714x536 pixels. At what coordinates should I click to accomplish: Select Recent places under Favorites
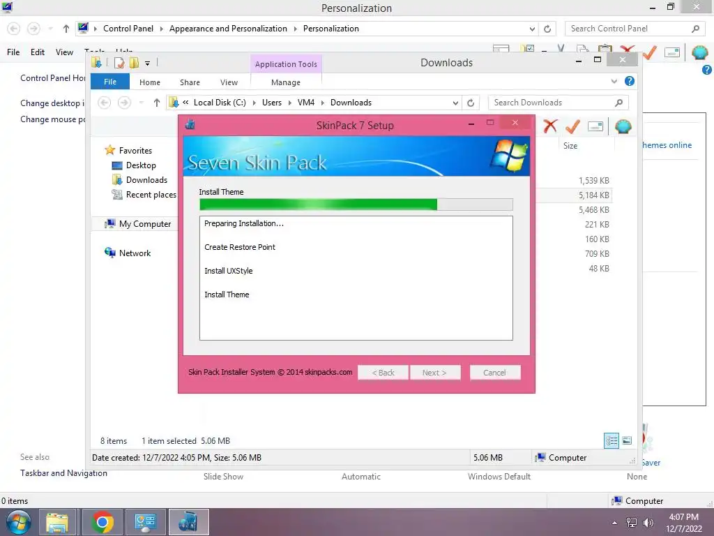tap(151, 195)
